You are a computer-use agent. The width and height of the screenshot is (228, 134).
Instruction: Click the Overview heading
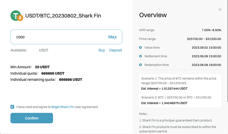coord(153,15)
